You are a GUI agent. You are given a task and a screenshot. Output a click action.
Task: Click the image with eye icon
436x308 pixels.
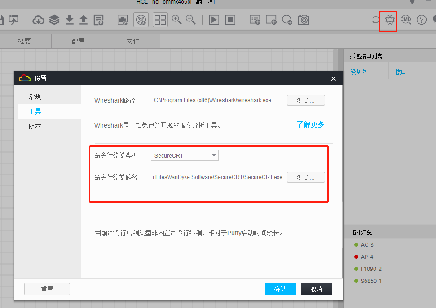(123, 20)
